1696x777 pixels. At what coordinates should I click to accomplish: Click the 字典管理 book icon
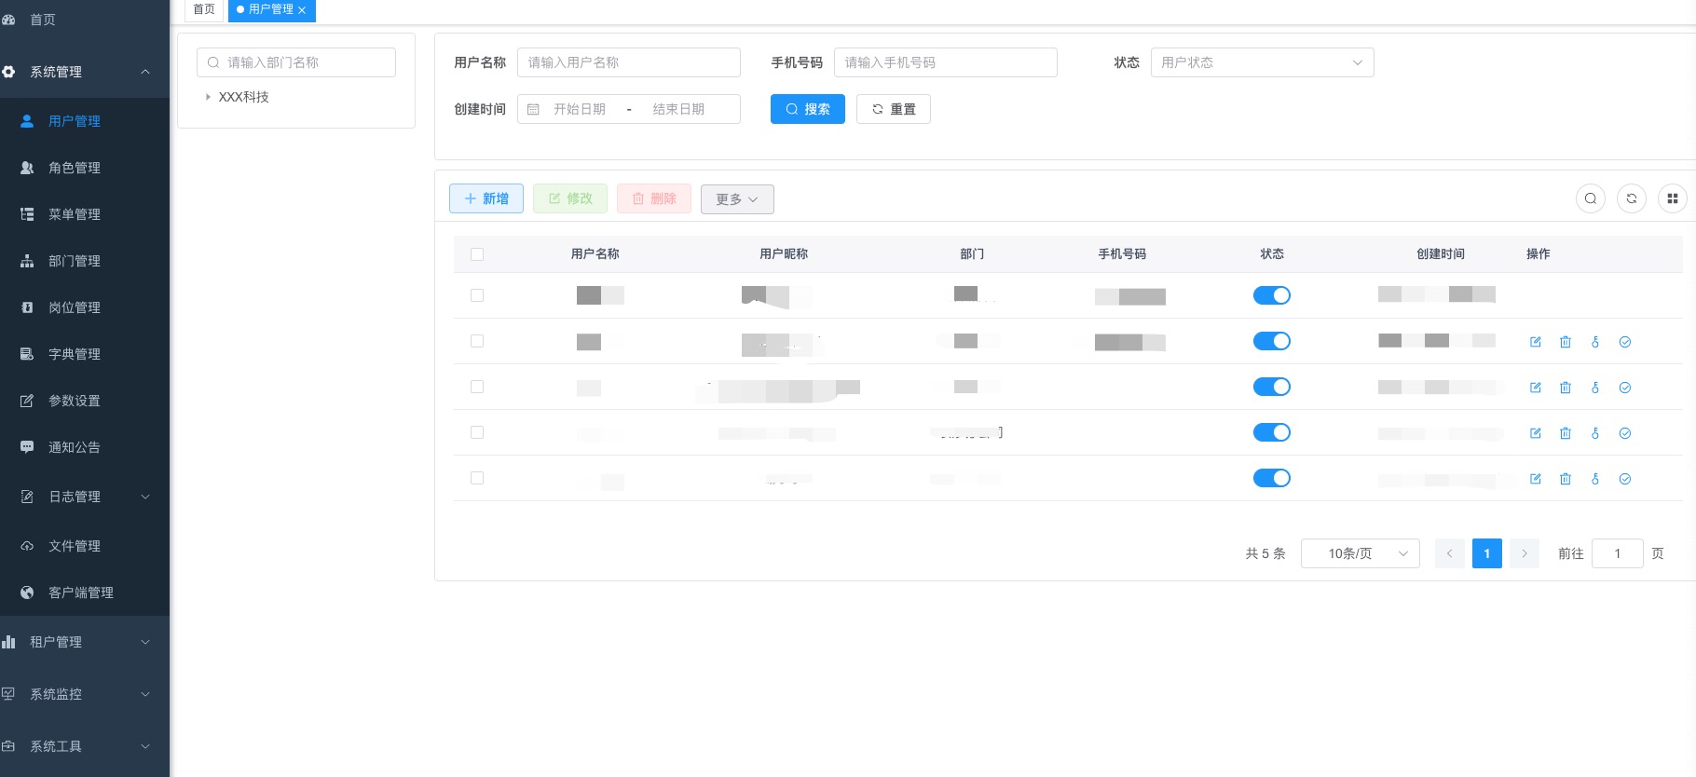pyautogui.click(x=27, y=354)
